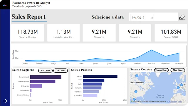Click the eraser clear-filter icon

point(182,17)
